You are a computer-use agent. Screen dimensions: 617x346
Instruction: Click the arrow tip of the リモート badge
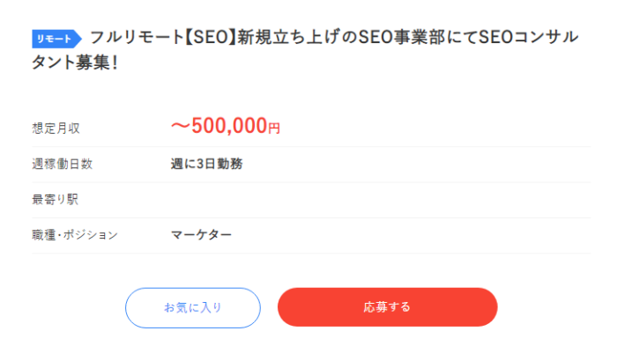click(x=78, y=39)
